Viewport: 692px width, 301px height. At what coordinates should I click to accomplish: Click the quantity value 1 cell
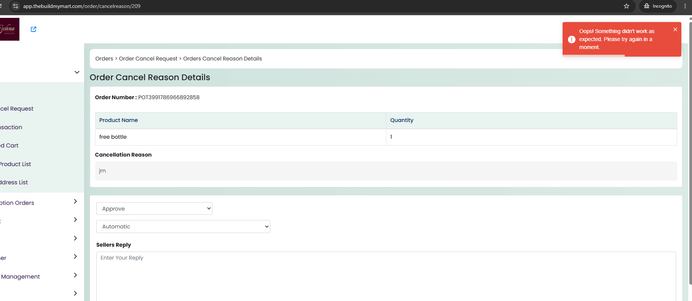pos(531,137)
